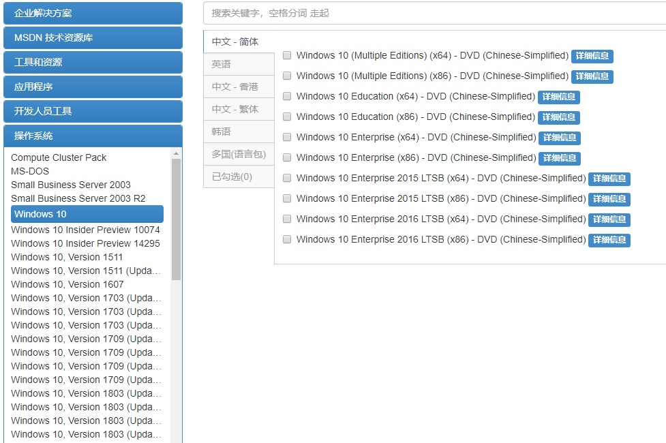Click the OS list scrollbar up arrow
666x443 pixels.
coord(177,153)
